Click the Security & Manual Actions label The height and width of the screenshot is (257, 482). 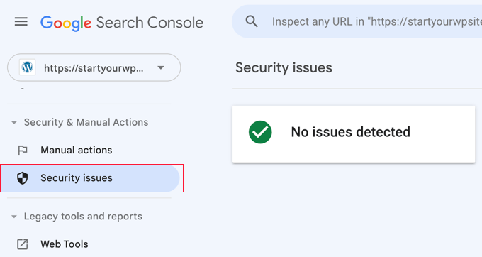[86, 122]
